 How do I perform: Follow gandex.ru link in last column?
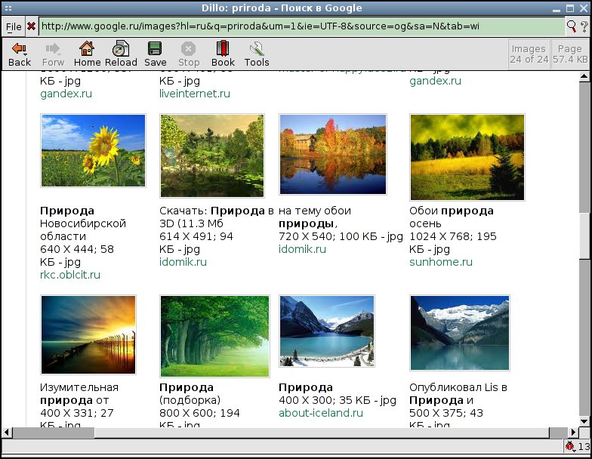(x=435, y=81)
